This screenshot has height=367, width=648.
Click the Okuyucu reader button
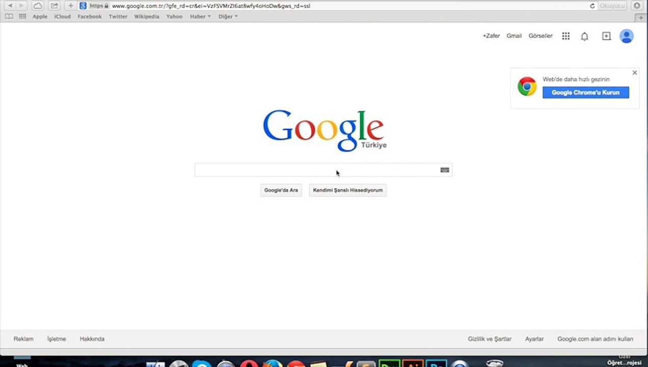[x=612, y=6]
